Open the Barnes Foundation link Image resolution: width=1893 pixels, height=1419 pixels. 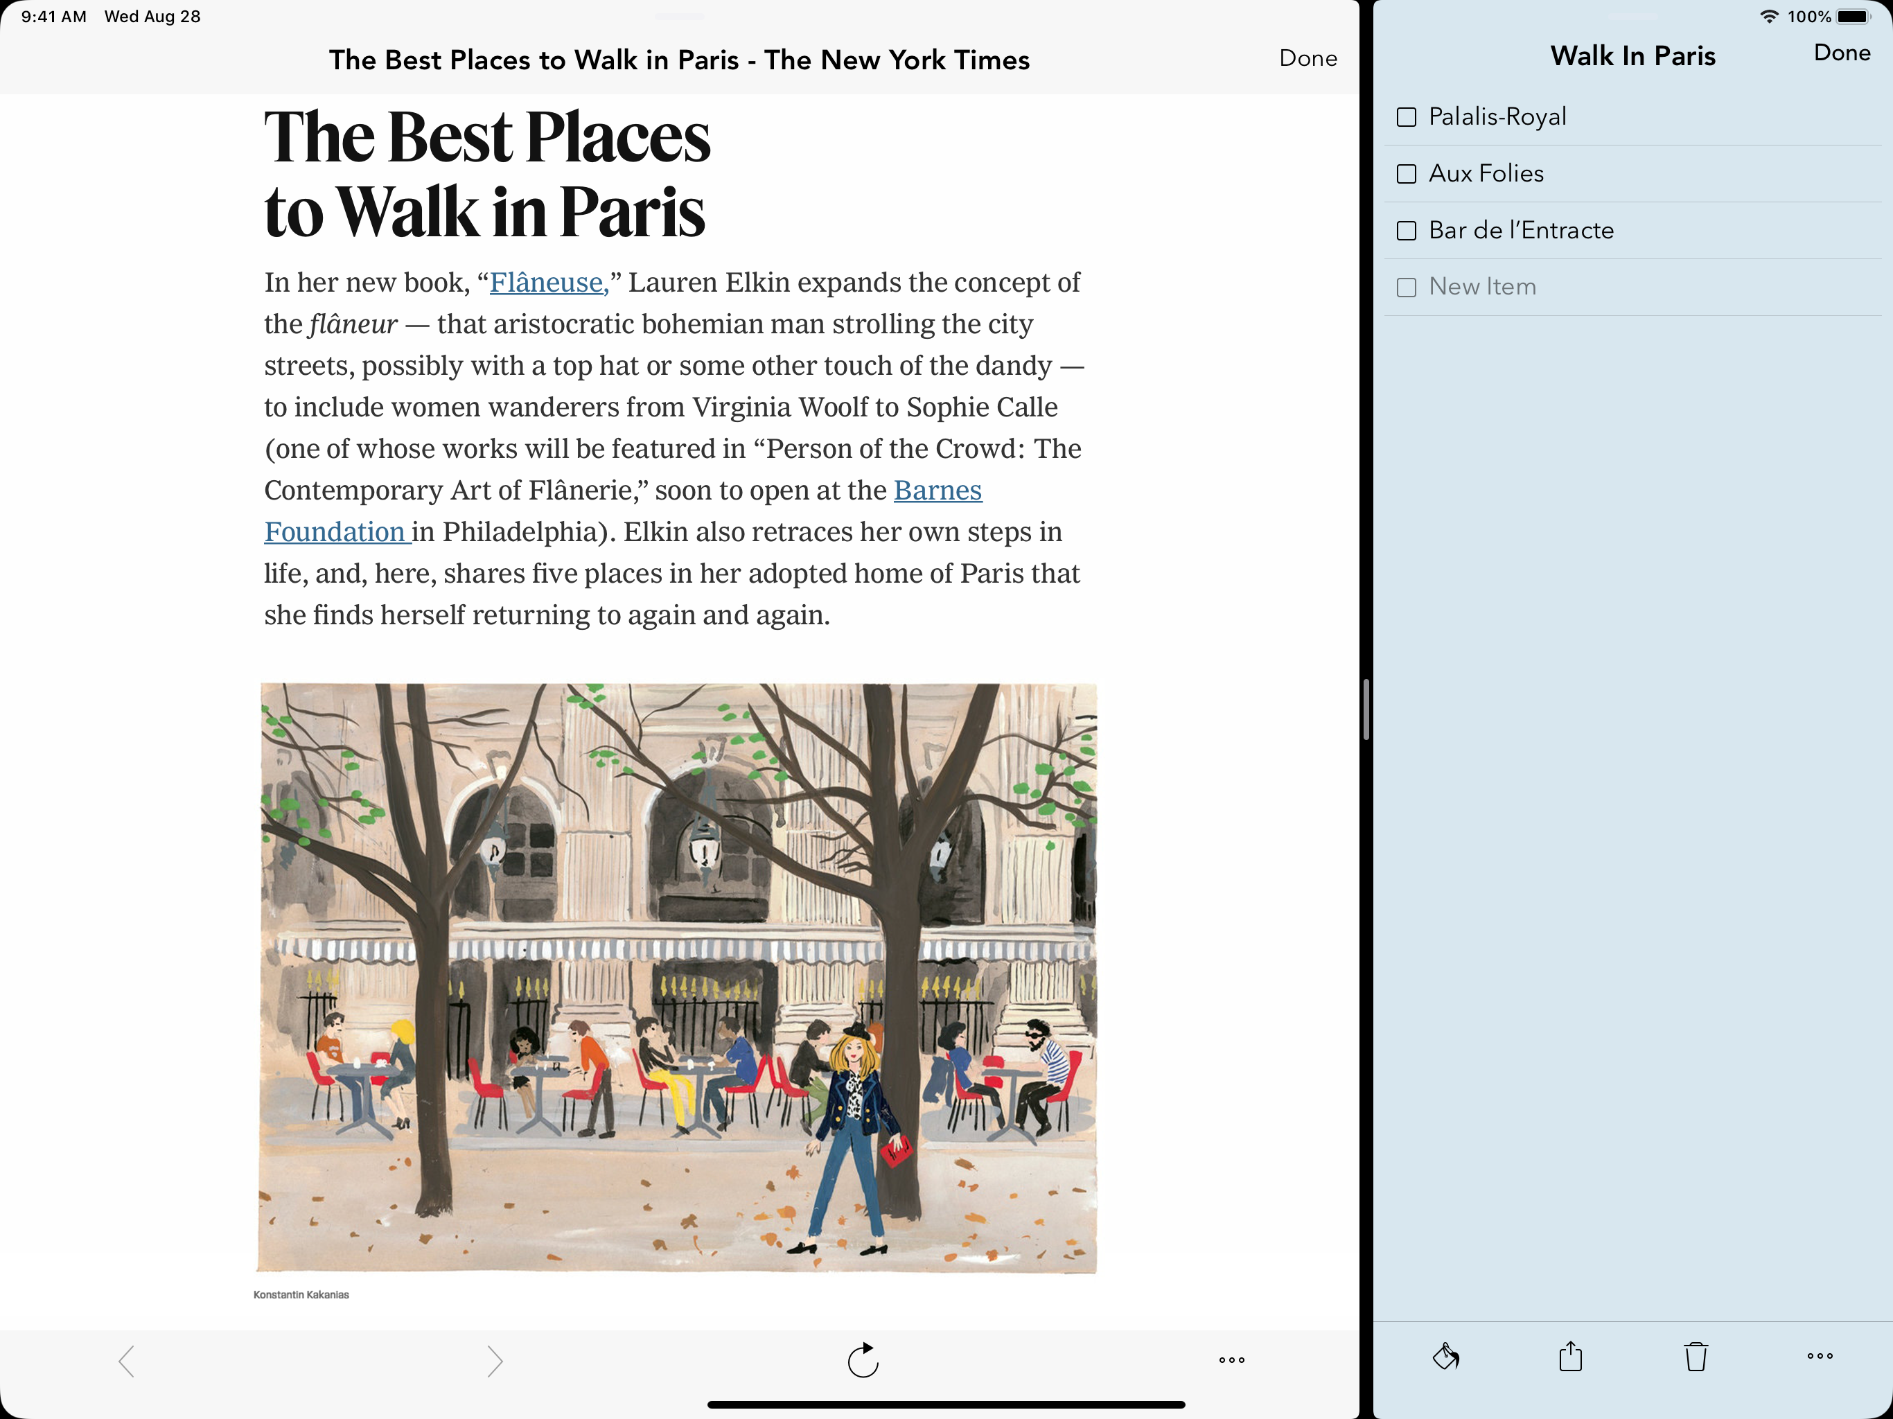[937, 491]
